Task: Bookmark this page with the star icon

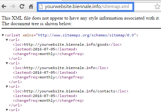Action: [157, 7]
